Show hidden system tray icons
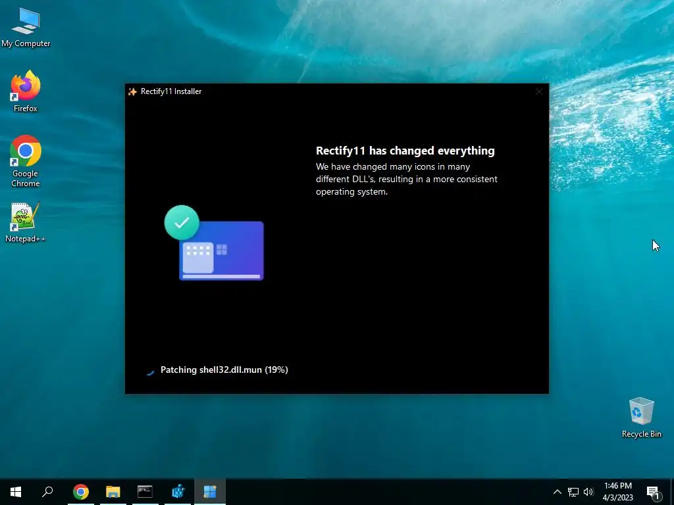Viewport: 674px width, 505px height. pyautogui.click(x=557, y=492)
